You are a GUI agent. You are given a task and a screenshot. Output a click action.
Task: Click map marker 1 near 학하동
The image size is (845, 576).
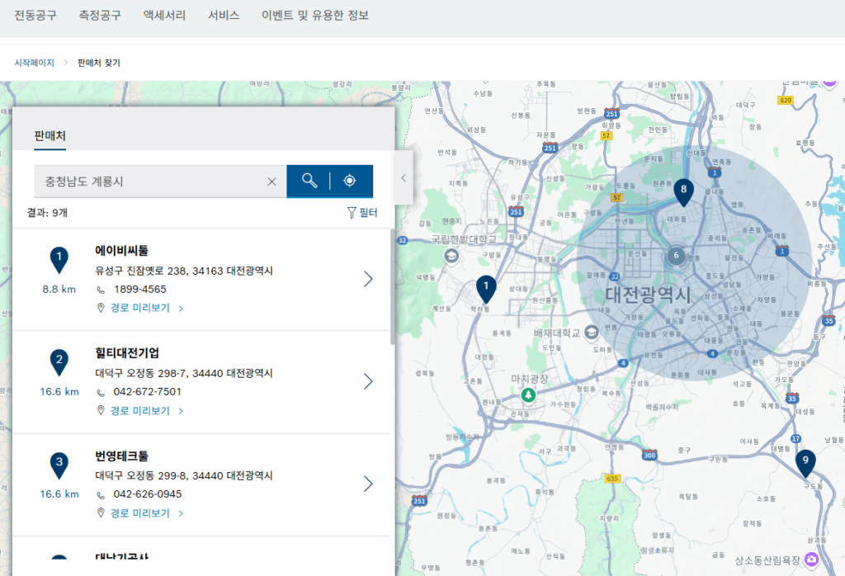tap(485, 289)
